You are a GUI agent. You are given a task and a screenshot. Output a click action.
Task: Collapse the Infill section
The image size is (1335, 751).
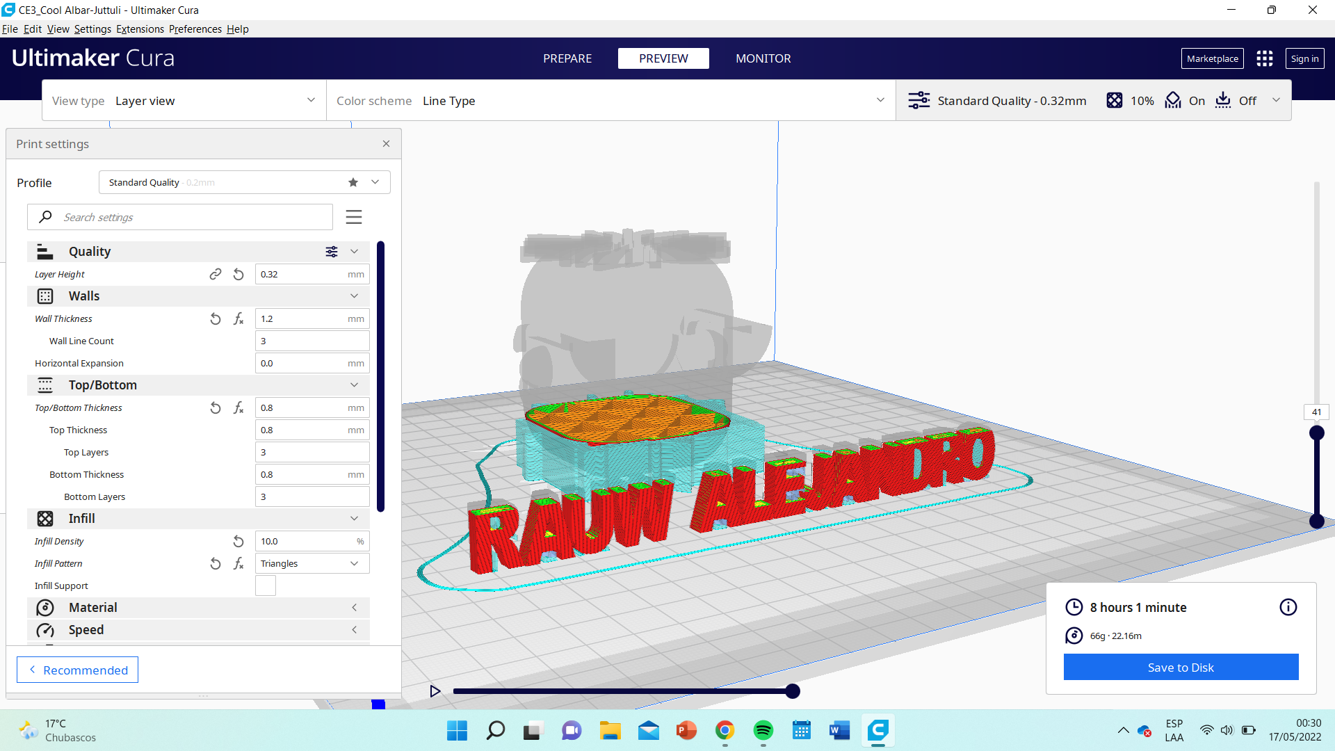point(354,519)
